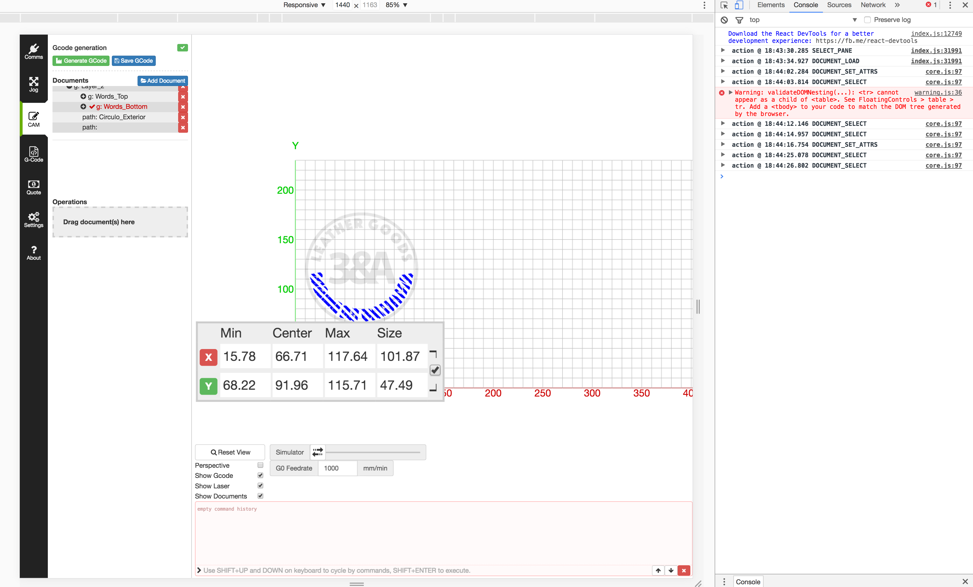Open the Jog pane icon
This screenshot has width=973, height=587.
(34, 84)
